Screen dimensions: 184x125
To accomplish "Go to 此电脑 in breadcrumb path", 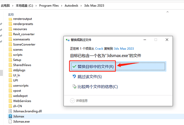I will click(5, 5).
